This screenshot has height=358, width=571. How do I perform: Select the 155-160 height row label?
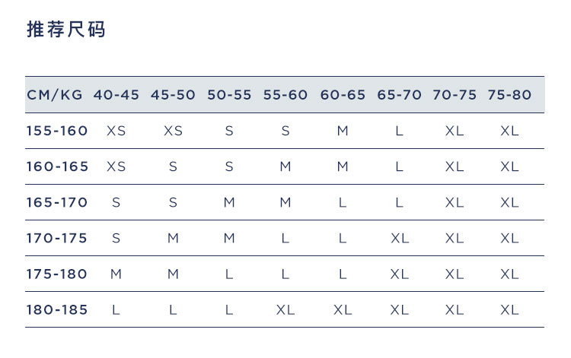[57, 131]
